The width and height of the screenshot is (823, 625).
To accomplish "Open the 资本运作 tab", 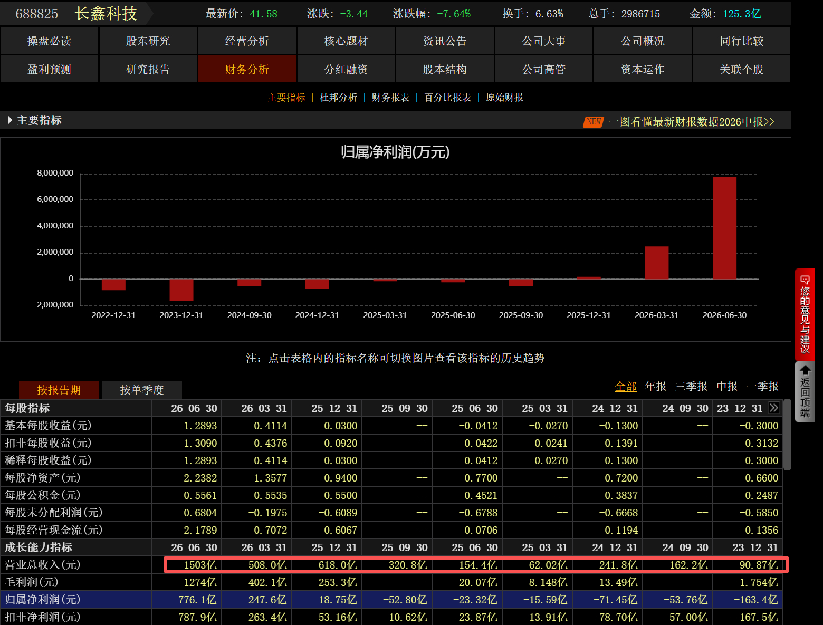I will pos(643,69).
